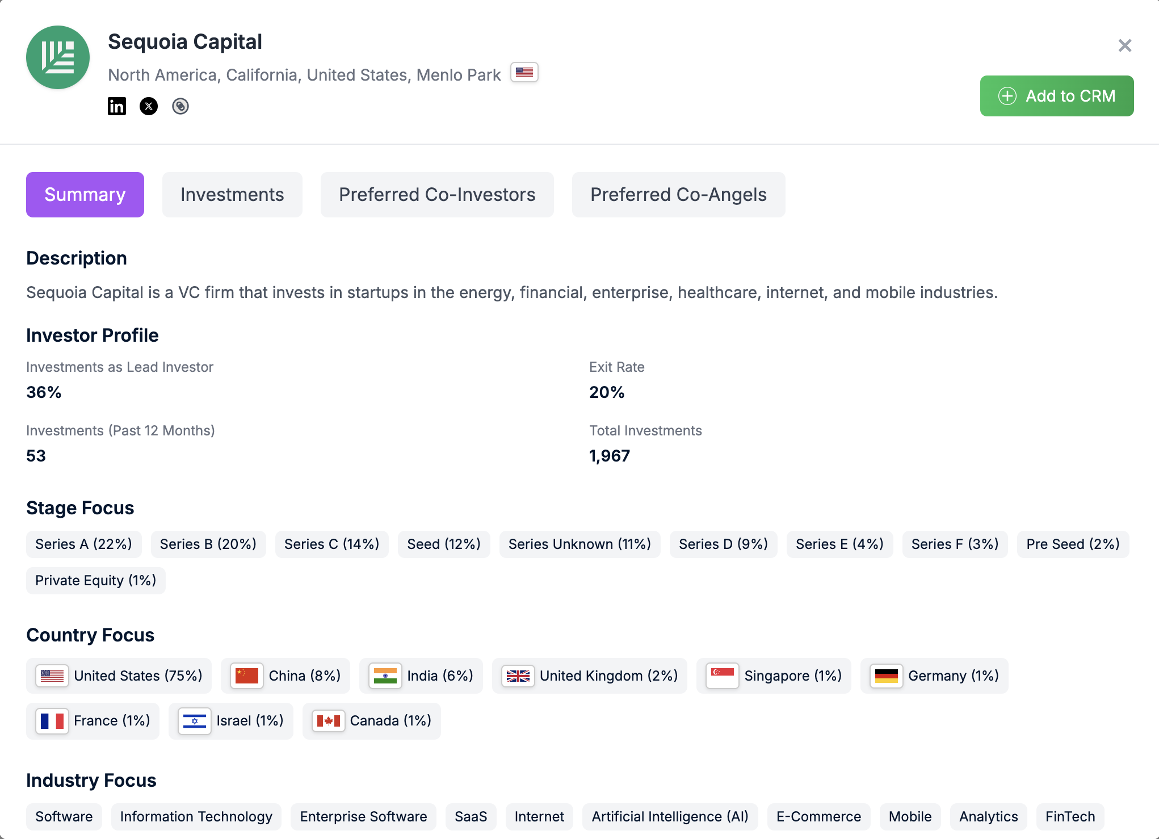Add Sequoia Capital to CRM

pos(1057,96)
